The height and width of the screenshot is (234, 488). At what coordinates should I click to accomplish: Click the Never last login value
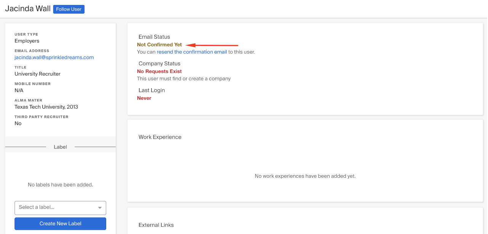click(144, 98)
